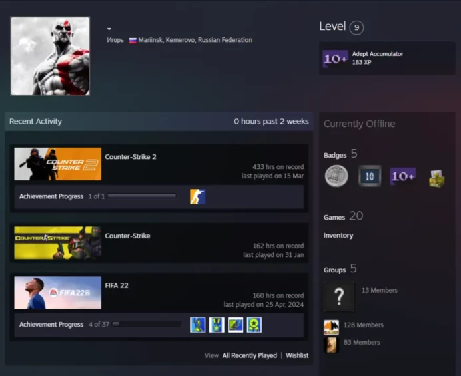Open the Kratos profile avatar image
Image resolution: width=461 pixels, height=376 pixels.
(50, 56)
